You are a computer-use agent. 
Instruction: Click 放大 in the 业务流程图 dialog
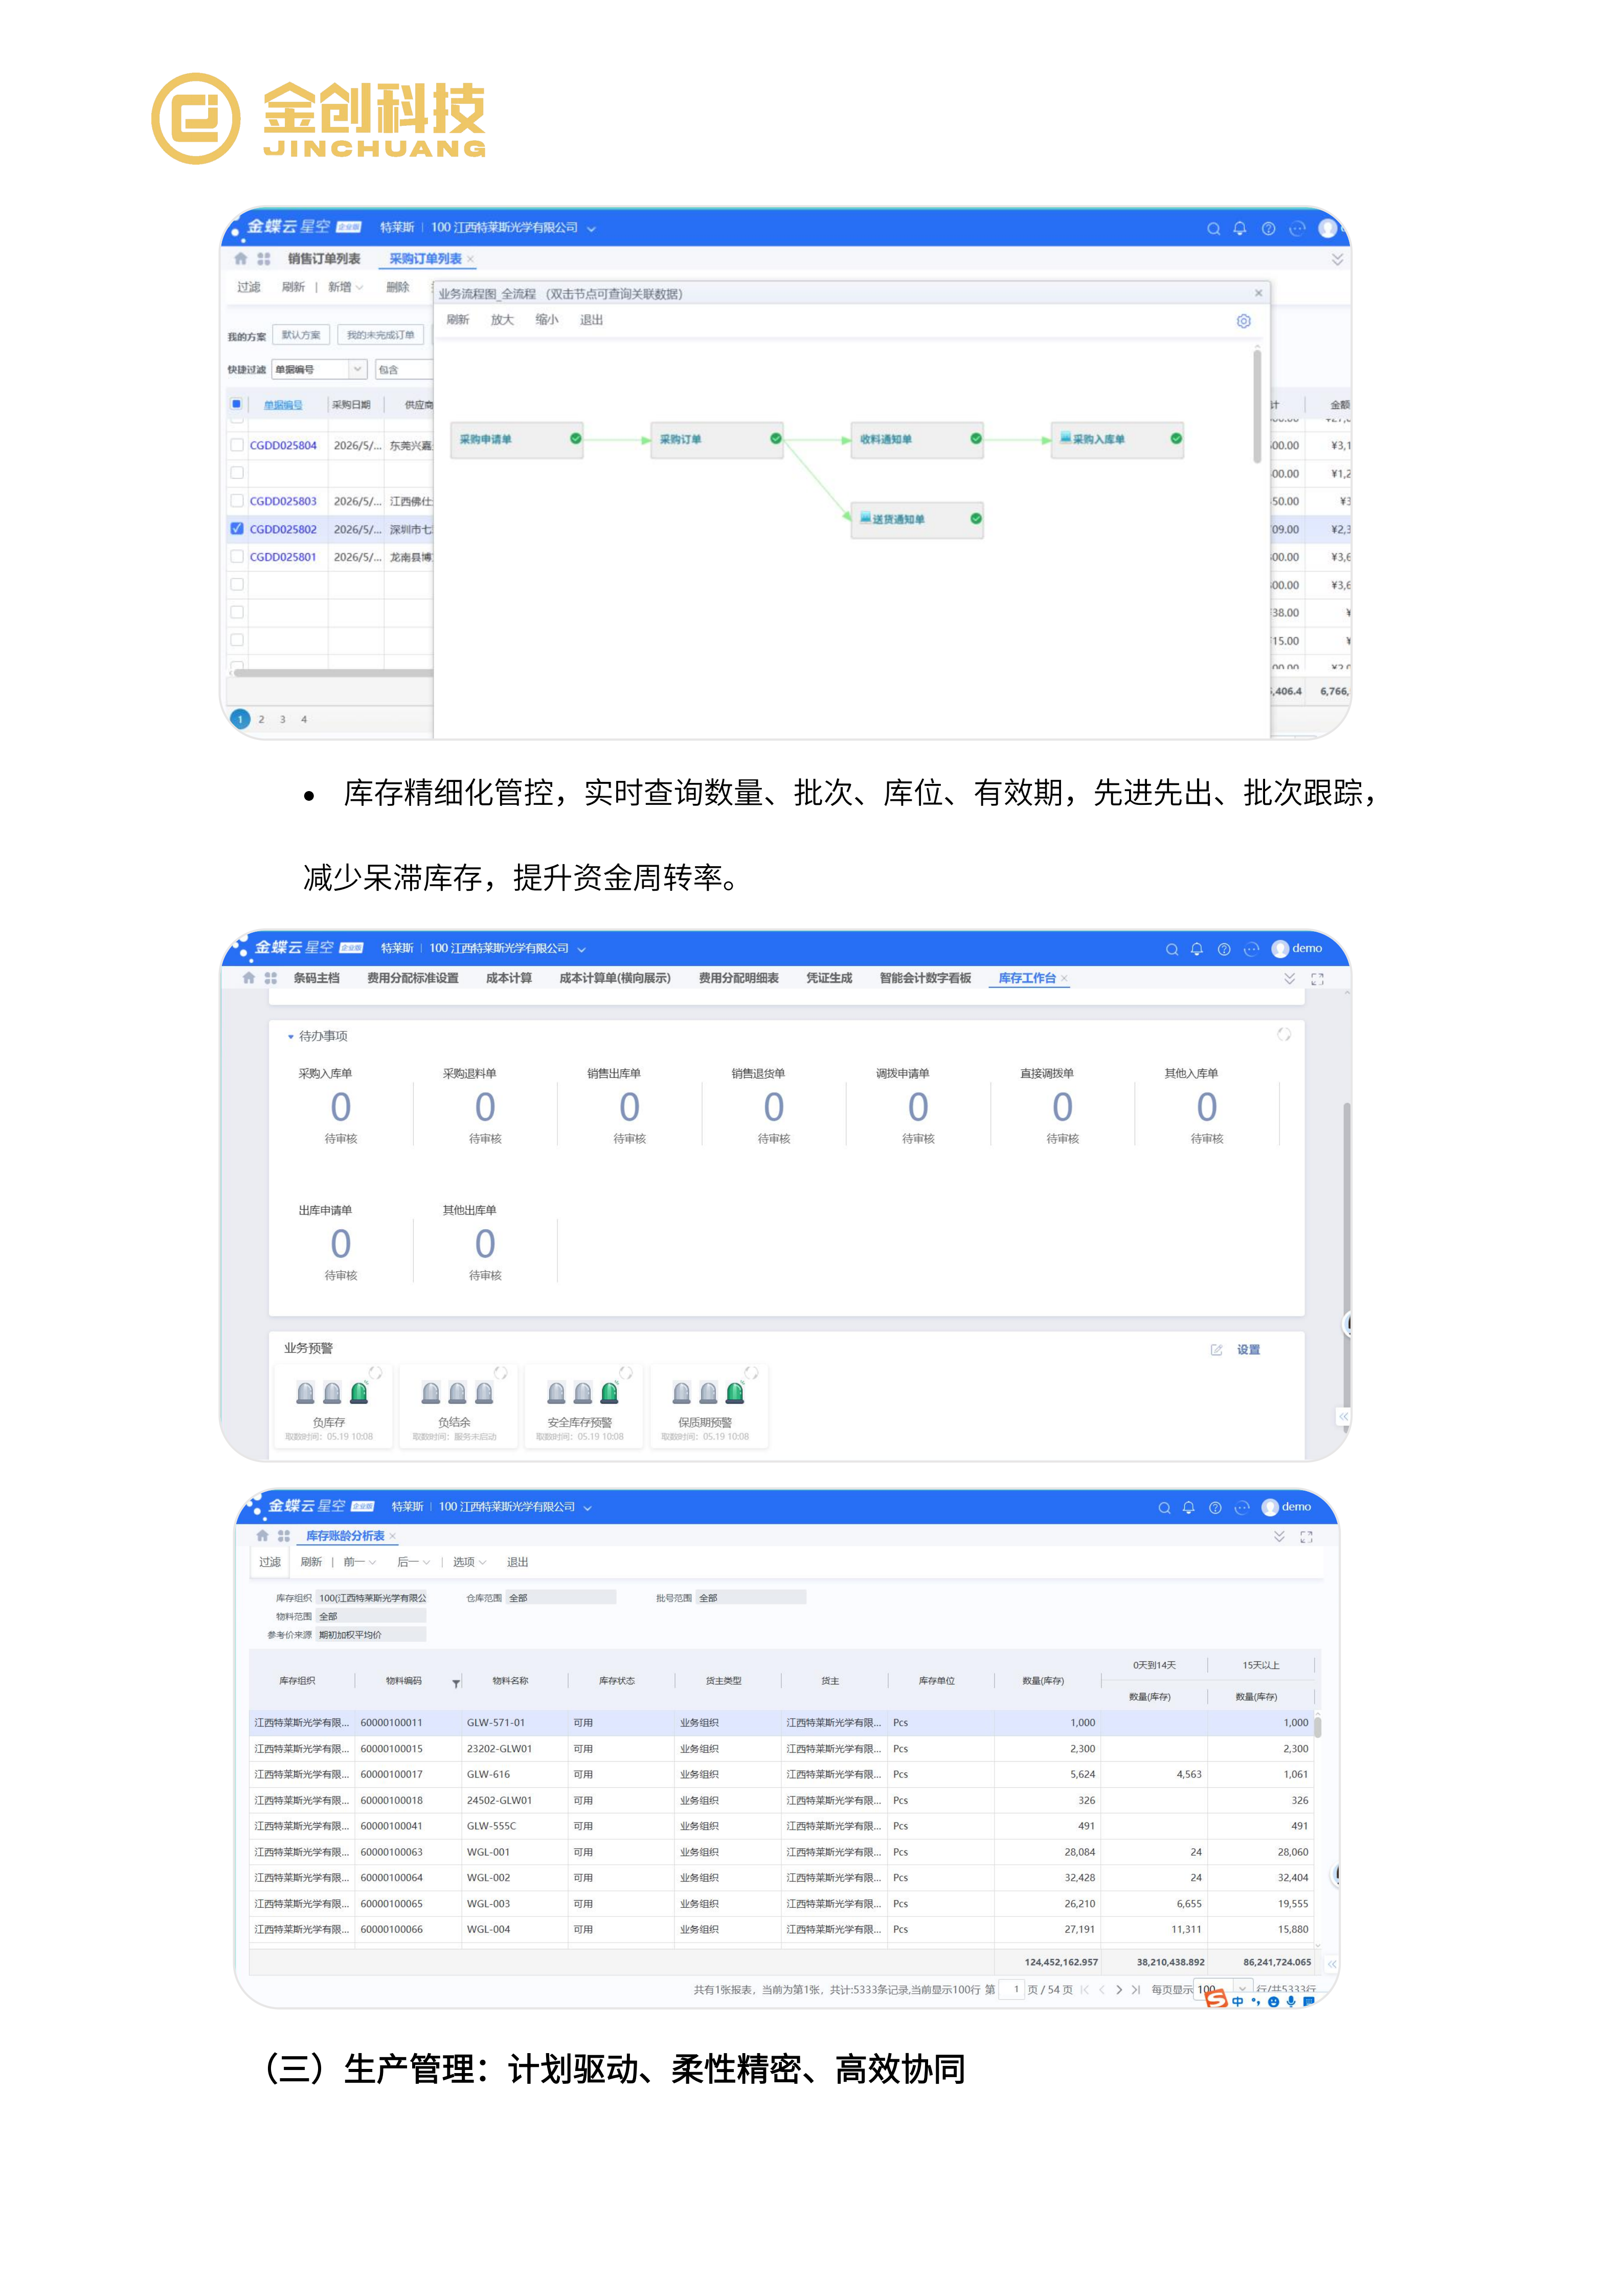click(502, 320)
